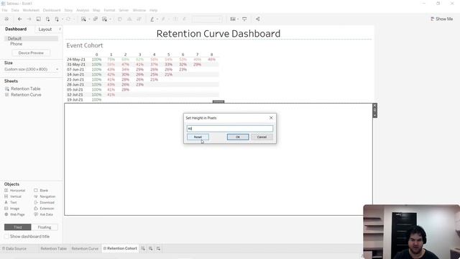
Task: Select the Extension object
Action: [x=44, y=209]
